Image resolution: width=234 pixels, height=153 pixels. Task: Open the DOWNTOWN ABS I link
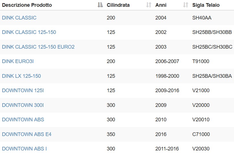(24, 149)
